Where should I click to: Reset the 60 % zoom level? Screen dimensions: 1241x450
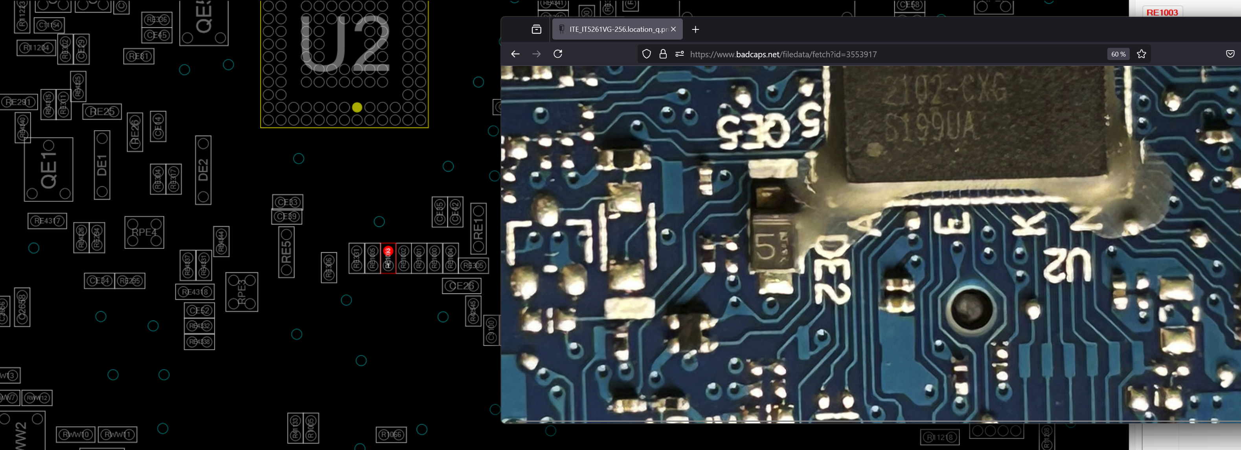pyautogui.click(x=1118, y=54)
